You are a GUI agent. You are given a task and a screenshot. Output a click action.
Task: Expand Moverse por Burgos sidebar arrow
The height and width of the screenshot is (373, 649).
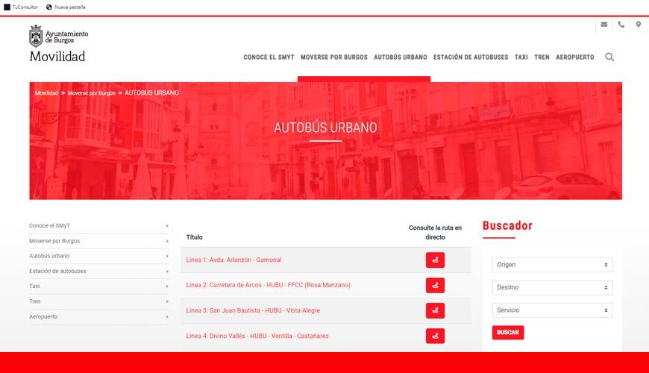click(167, 241)
